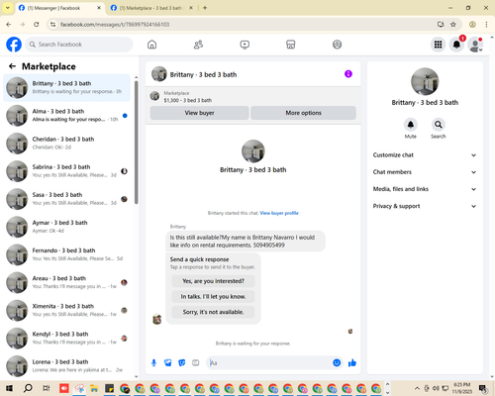Click the choose sticker icon in composer
The image size is (495, 396).
tap(182, 363)
